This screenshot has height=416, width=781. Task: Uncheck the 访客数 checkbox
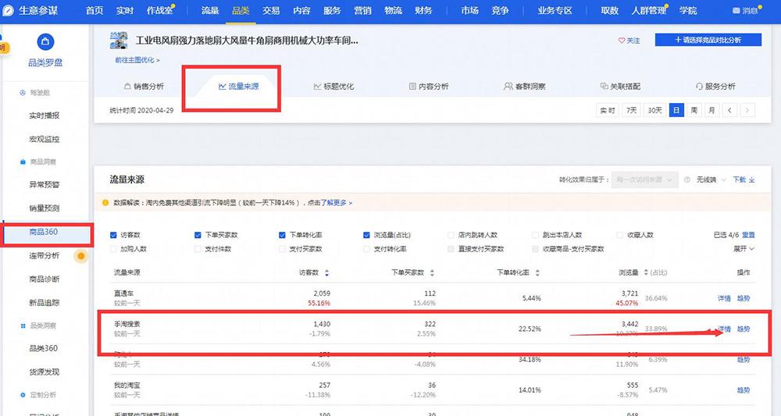pyautogui.click(x=114, y=235)
